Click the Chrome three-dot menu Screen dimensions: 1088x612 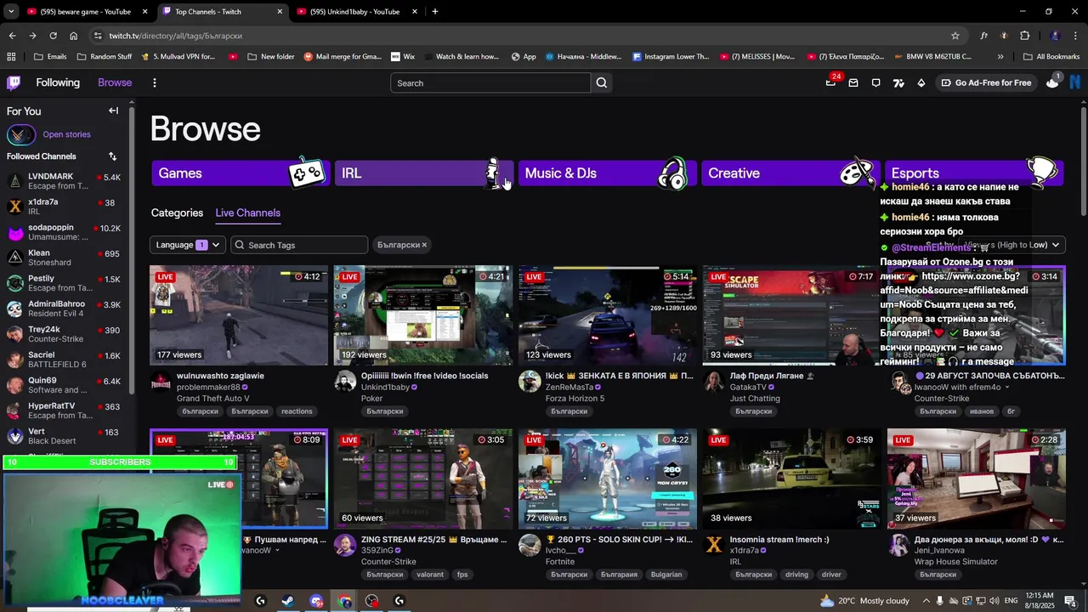(1076, 36)
